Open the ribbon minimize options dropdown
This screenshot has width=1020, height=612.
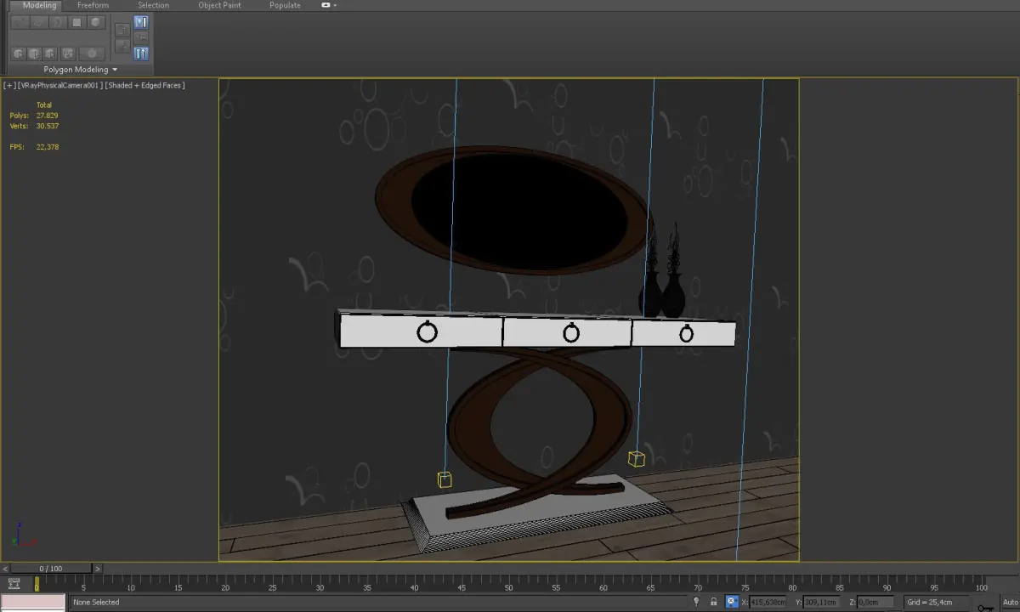point(334,5)
